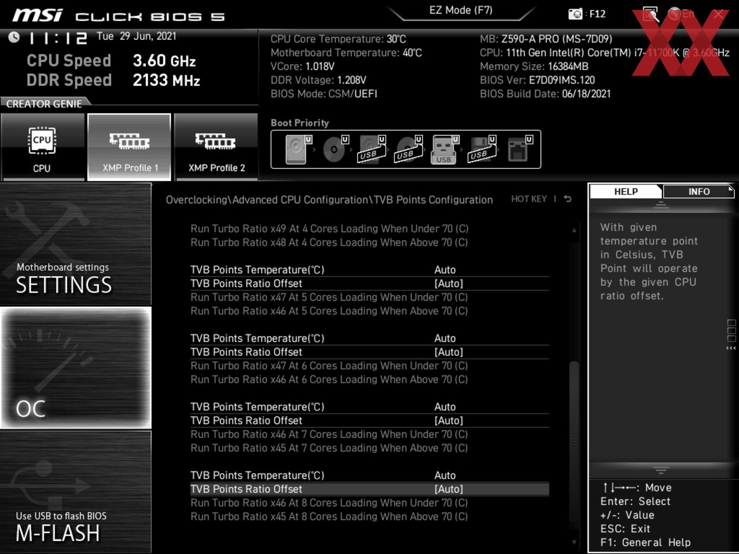Open the [Auto] offset above the 6 Cores rows
739x554 pixels.
(x=369, y=352)
